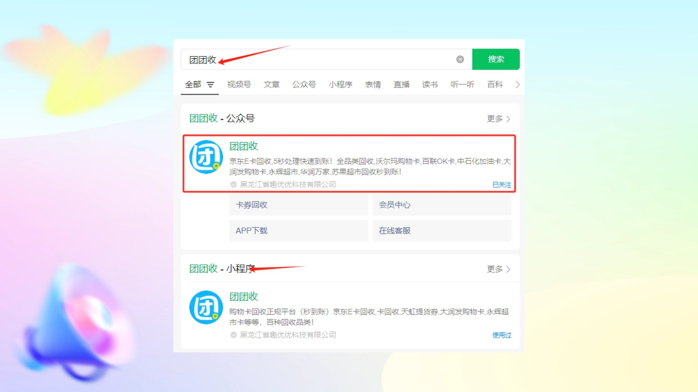Switch to the 听一听 tab
Viewport: 698px width, 392px height.
[462, 84]
